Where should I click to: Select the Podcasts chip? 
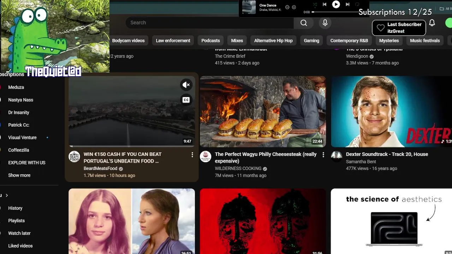tap(210, 41)
